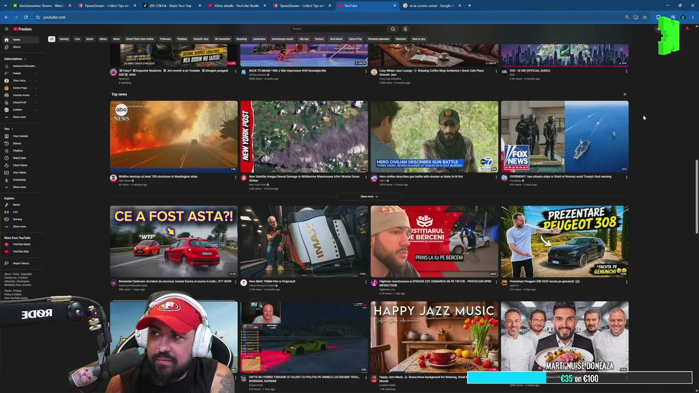Select the All filter chip
Image resolution: width=699 pixels, height=393 pixels.
click(x=51, y=39)
